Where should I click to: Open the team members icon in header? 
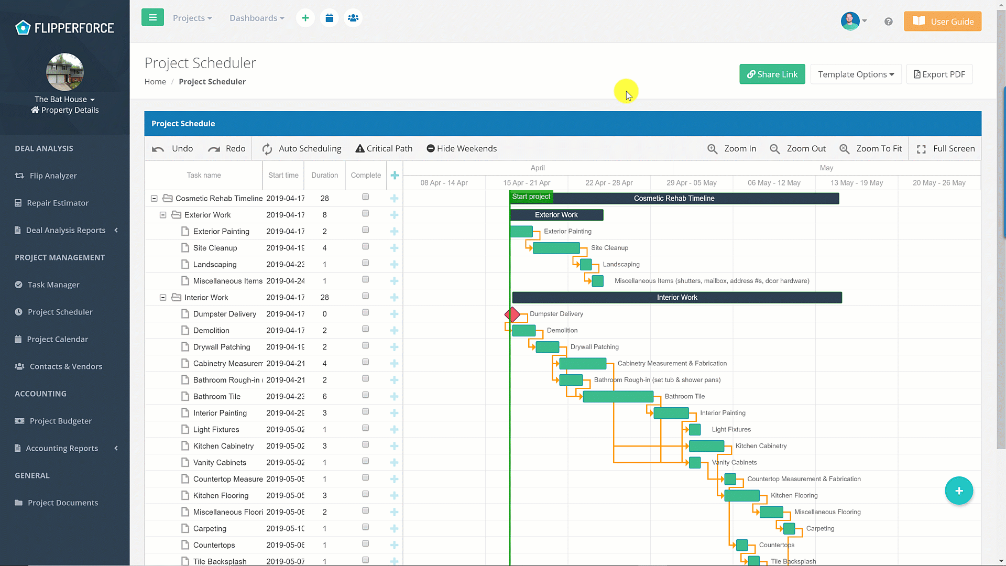pyautogui.click(x=353, y=18)
